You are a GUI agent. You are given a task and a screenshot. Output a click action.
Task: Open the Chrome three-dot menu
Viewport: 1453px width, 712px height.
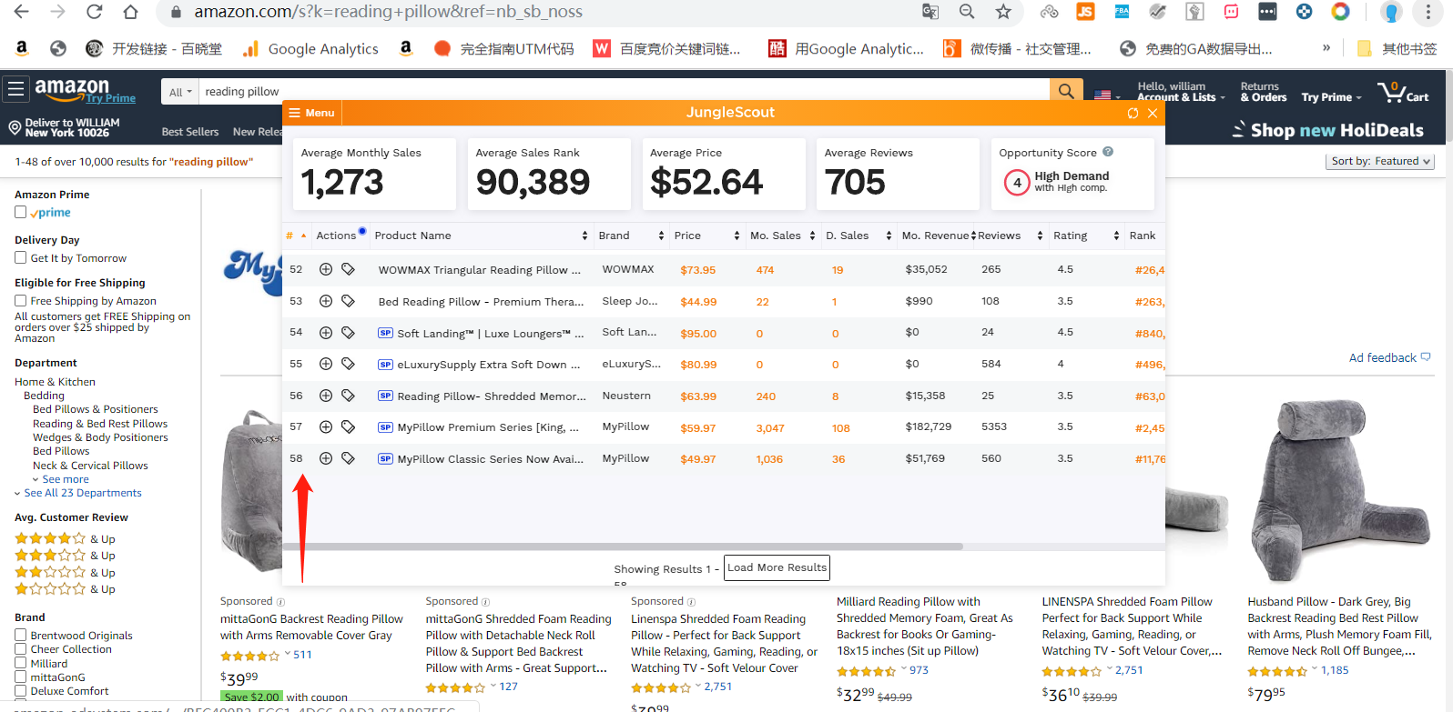click(x=1428, y=12)
